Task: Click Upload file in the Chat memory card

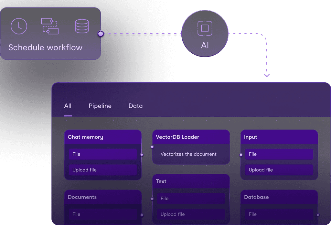Action: coord(102,170)
